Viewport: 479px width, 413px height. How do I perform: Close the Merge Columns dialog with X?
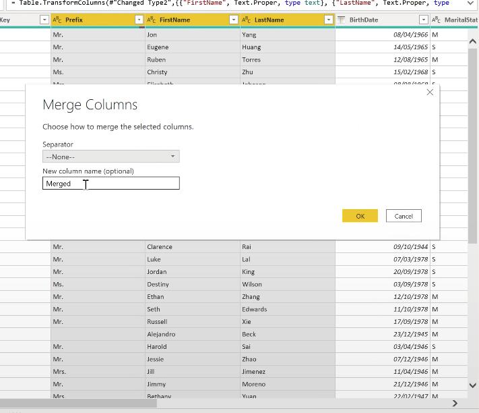coord(430,92)
